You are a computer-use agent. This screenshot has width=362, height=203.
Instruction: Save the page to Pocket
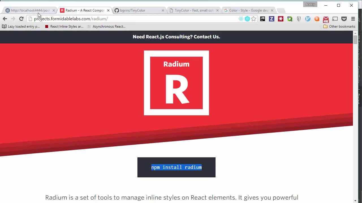(x=344, y=19)
